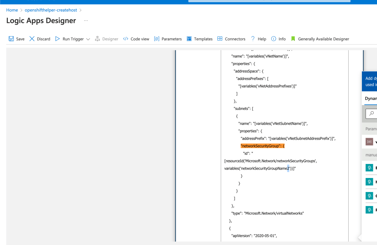Expand the Run Trigger dropdown arrow
377x245 pixels.
pyautogui.click(x=88, y=39)
